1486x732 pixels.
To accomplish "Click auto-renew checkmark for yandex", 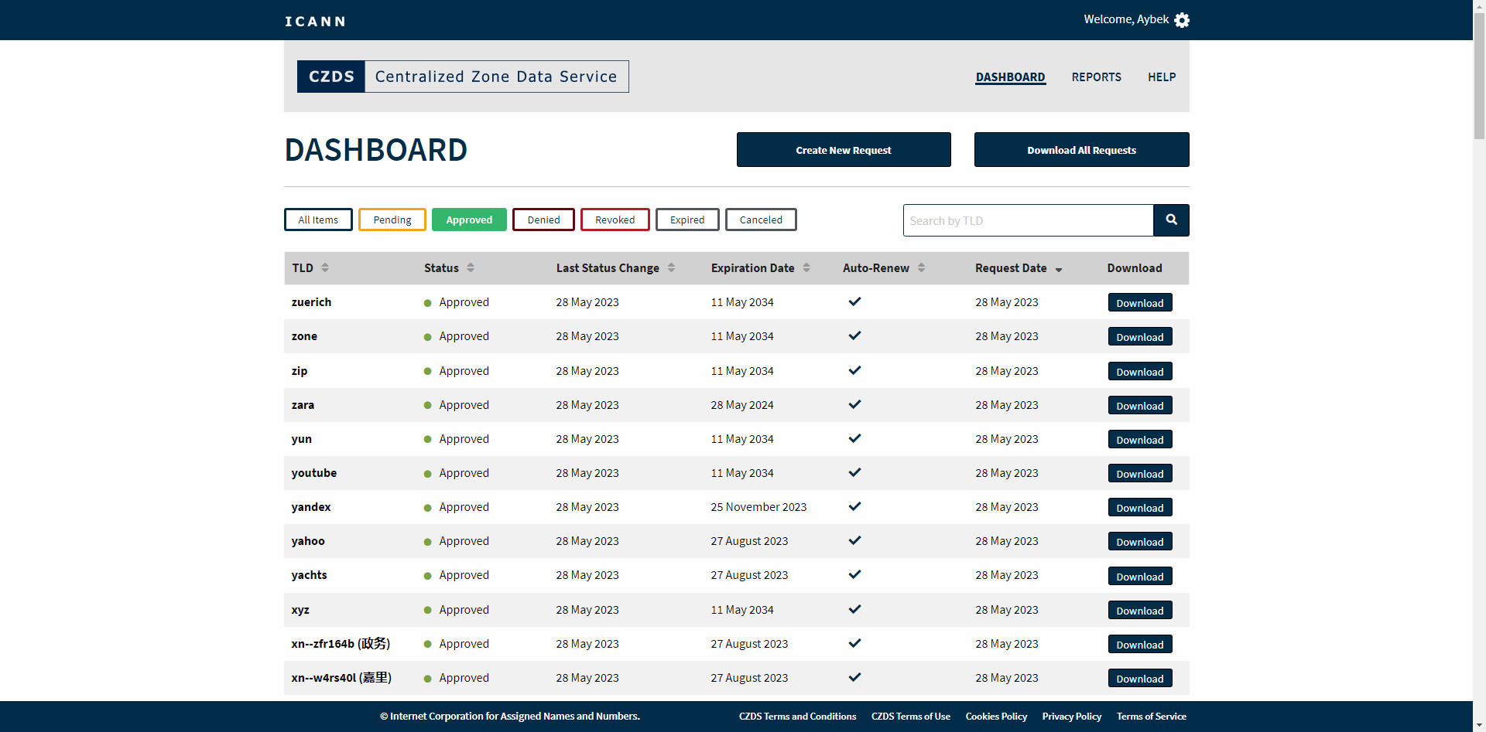I will coord(854,506).
